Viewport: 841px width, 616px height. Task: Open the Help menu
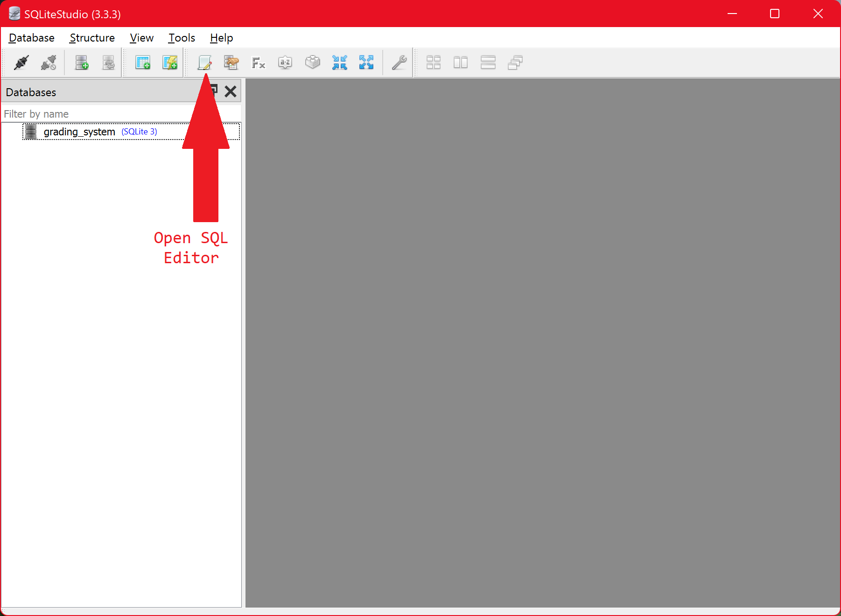(x=221, y=38)
